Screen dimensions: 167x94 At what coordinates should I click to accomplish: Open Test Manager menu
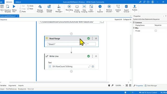coord(59,9)
